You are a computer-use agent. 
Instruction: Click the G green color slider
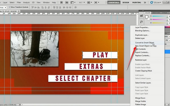pyautogui.click(x=160, y=20)
